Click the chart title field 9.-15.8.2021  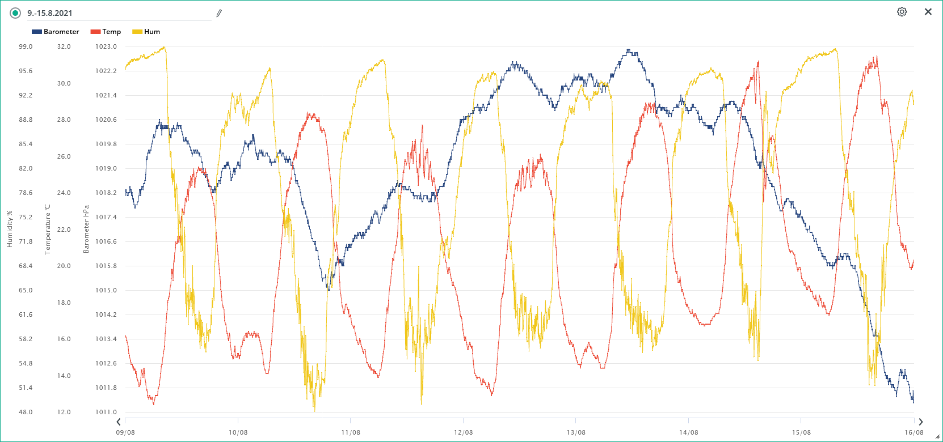113,13
